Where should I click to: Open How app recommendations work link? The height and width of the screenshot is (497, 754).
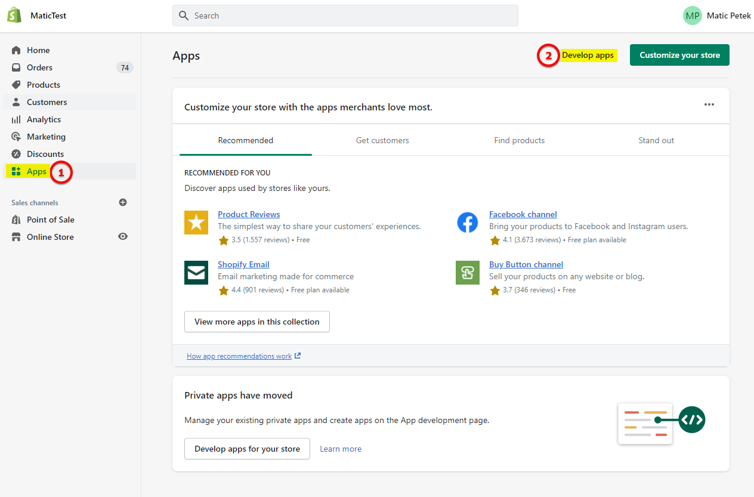click(239, 356)
